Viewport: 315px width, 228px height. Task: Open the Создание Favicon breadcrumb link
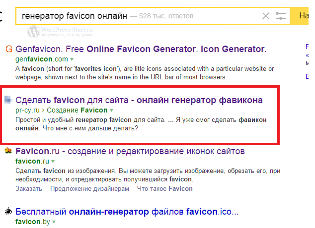(x=77, y=110)
